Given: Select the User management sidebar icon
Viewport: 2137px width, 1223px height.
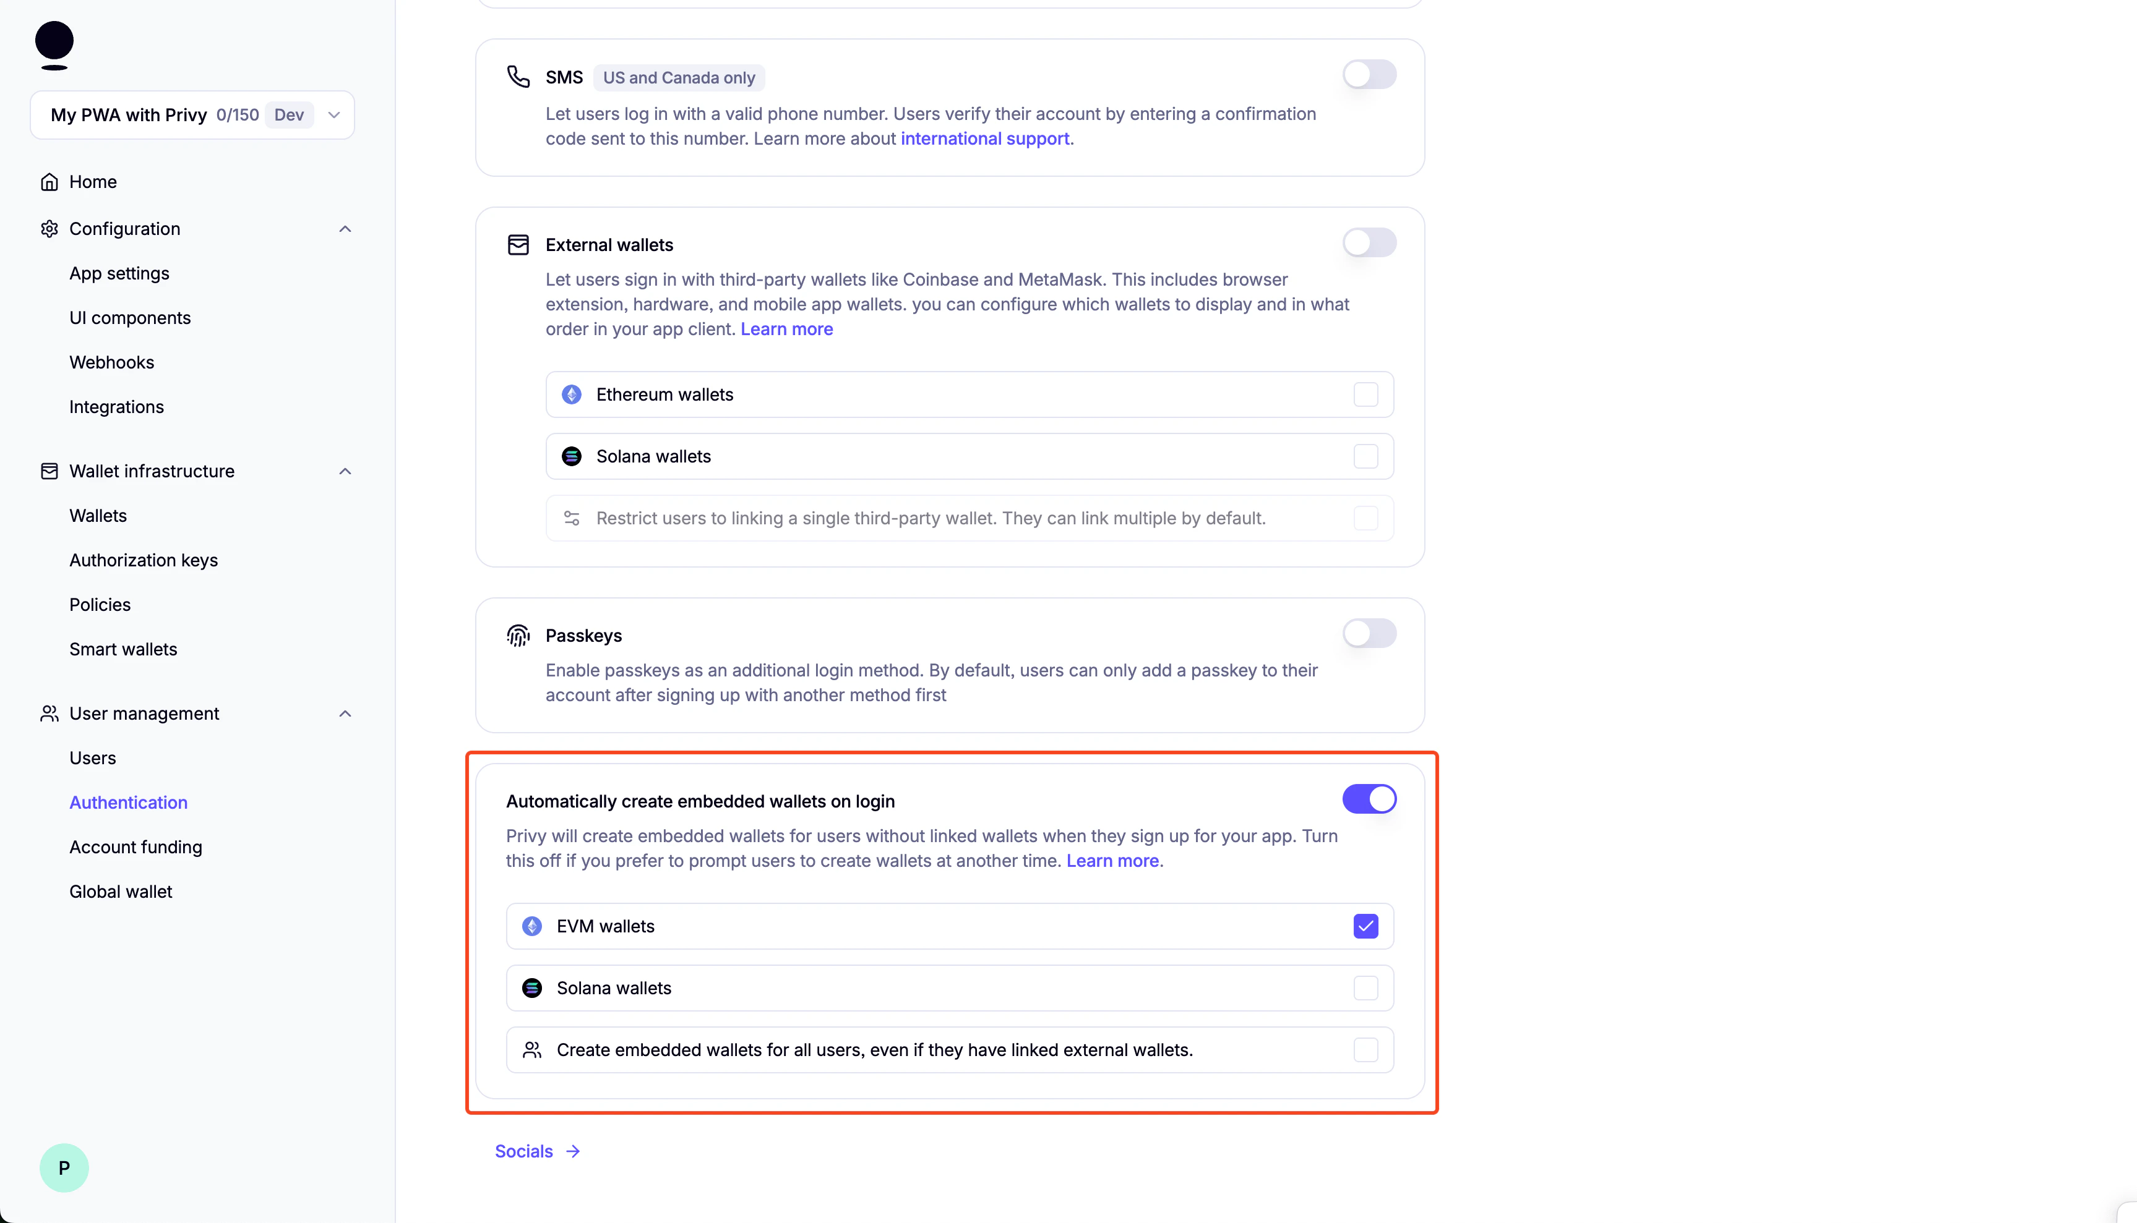Looking at the screenshot, I should pos(49,713).
